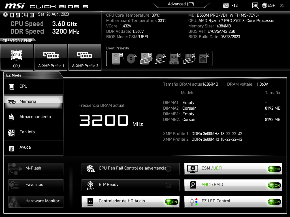Enable A-XMP Profile 2
Image resolution: width=290 pixels, height=217 pixels.
(x=85, y=57)
